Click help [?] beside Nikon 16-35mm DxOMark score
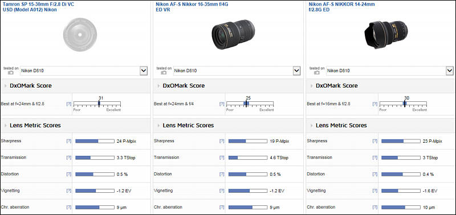 pos(222,104)
